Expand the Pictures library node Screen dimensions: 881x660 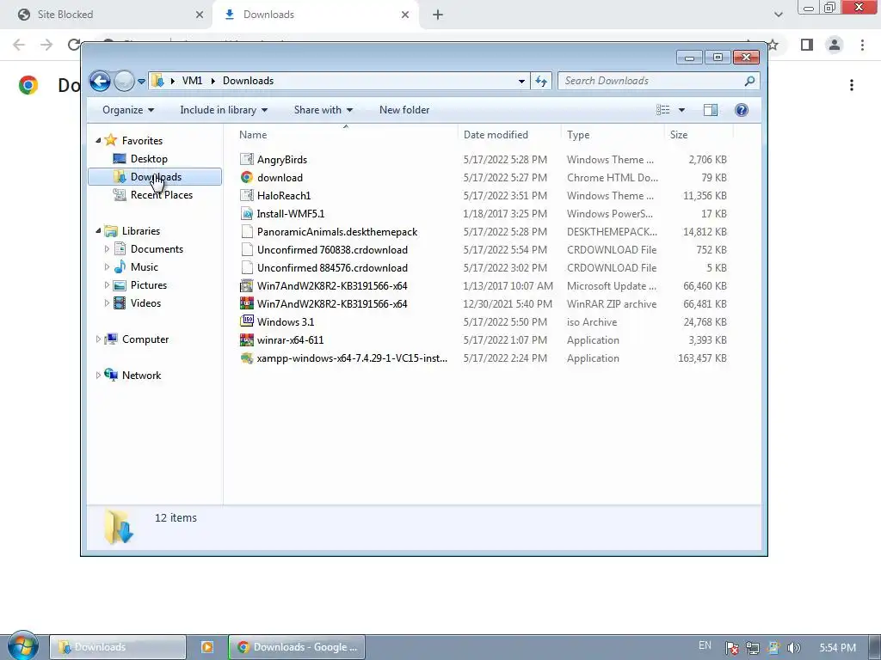(x=107, y=285)
